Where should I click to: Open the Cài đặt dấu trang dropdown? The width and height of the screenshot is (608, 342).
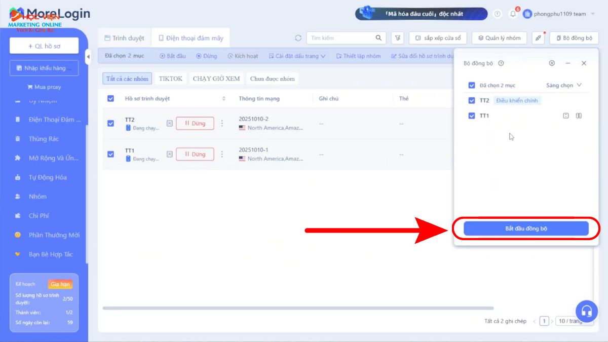[297, 56]
